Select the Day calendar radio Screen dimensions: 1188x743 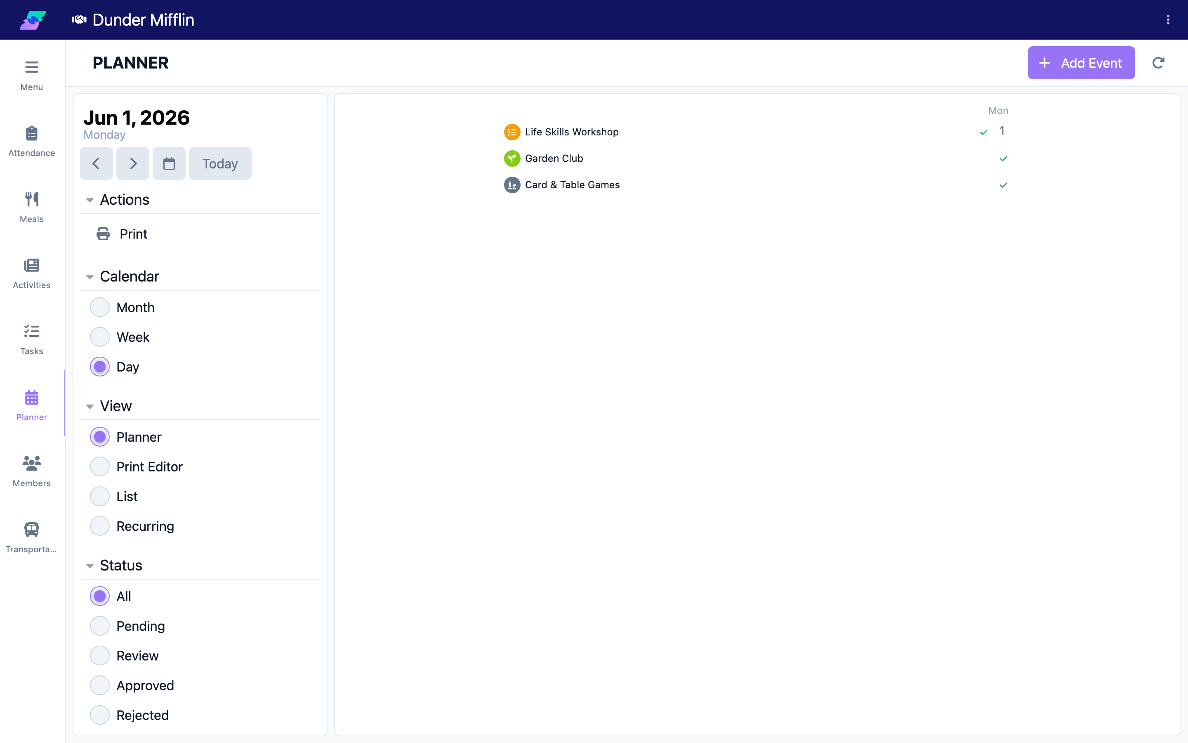100,367
